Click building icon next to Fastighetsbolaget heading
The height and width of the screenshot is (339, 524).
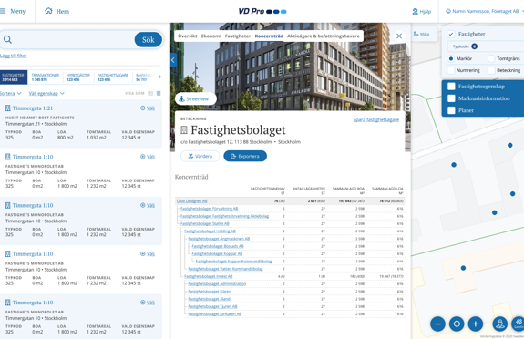[184, 130]
